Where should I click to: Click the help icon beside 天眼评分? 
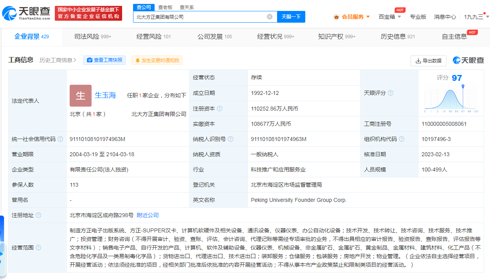coord(390,93)
